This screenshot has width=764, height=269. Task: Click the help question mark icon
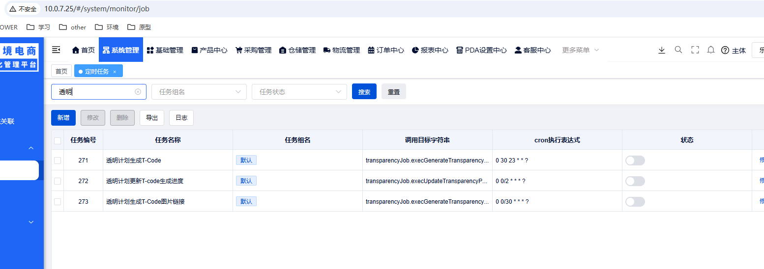pos(725,50)
